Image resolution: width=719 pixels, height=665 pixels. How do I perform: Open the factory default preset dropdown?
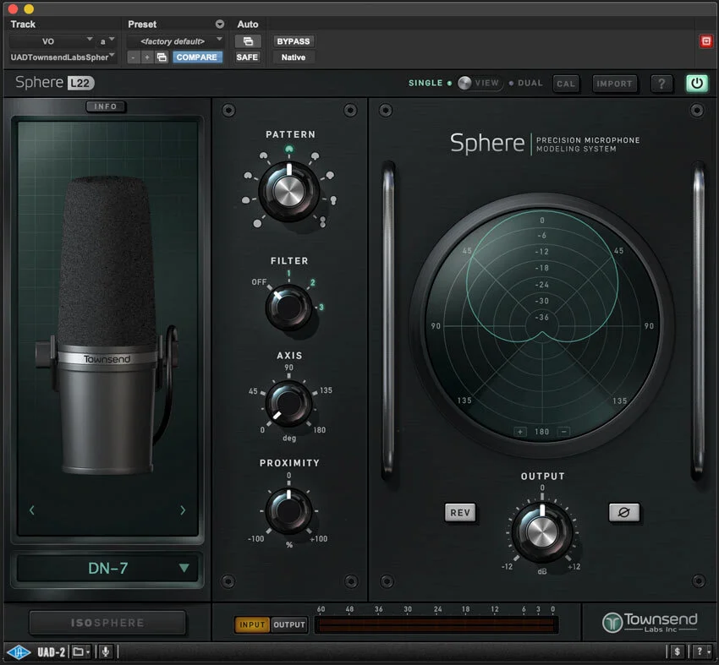click(175, 41)
